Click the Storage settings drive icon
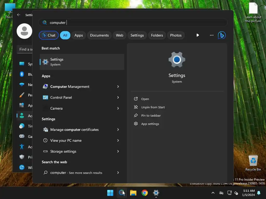The width and height of the screenshot is (266, 199). [x=45, y=151]
